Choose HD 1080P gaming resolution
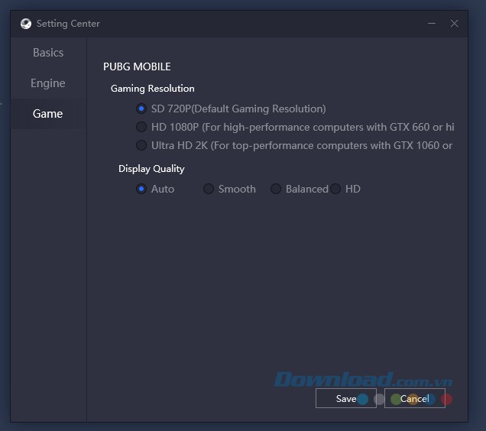Image resolution: width=486 pixels, height=431 pixels. 141,127
